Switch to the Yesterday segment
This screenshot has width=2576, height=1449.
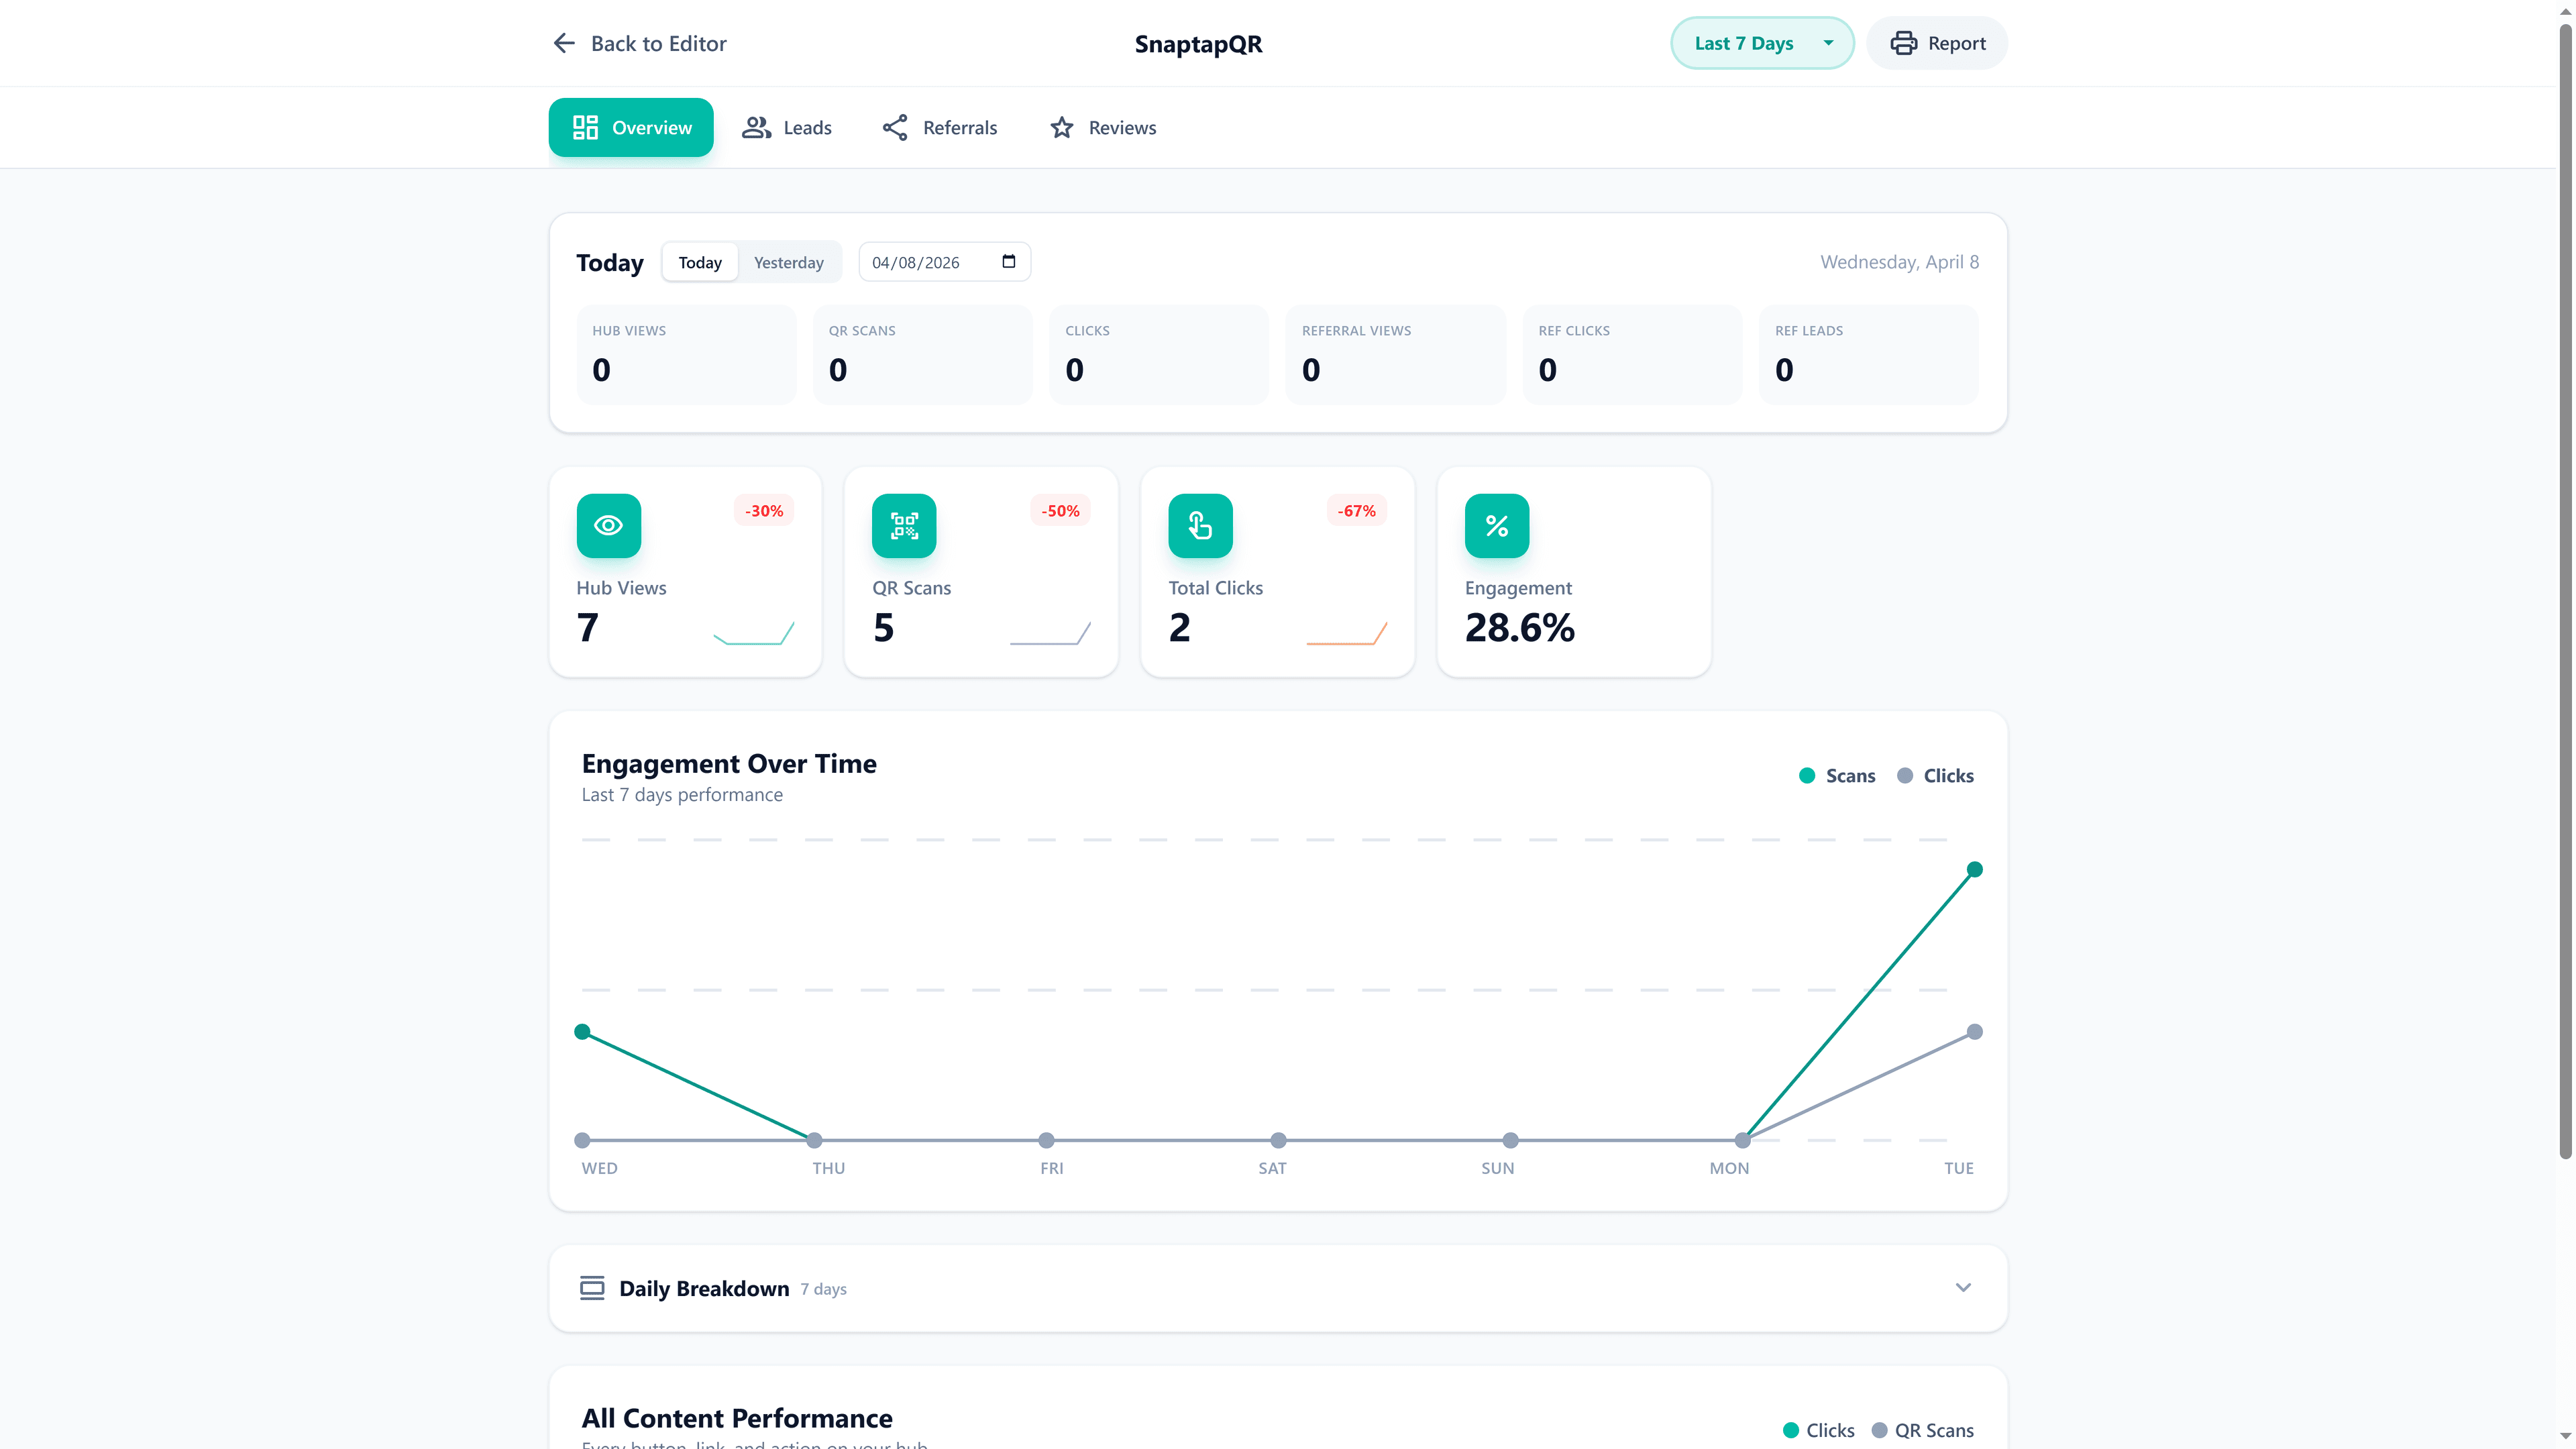[x=788, y=262]
